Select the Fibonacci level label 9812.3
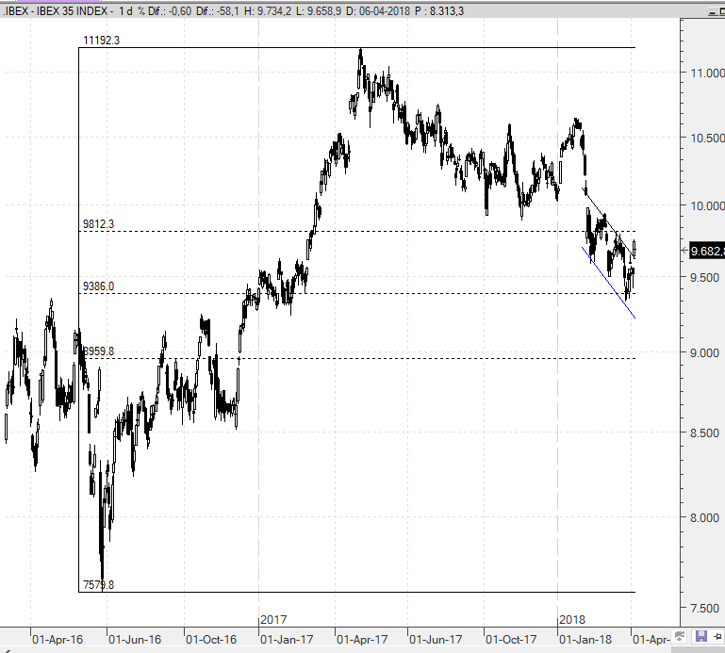The width and height of the screenshot is (725, 653). click(x=98, y=224)
